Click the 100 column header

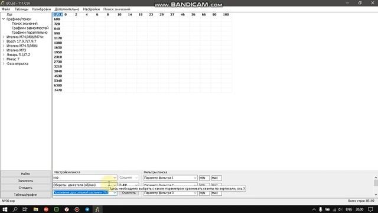226,14
